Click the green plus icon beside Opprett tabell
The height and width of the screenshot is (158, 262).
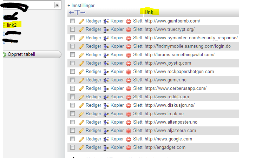(4, 55)
